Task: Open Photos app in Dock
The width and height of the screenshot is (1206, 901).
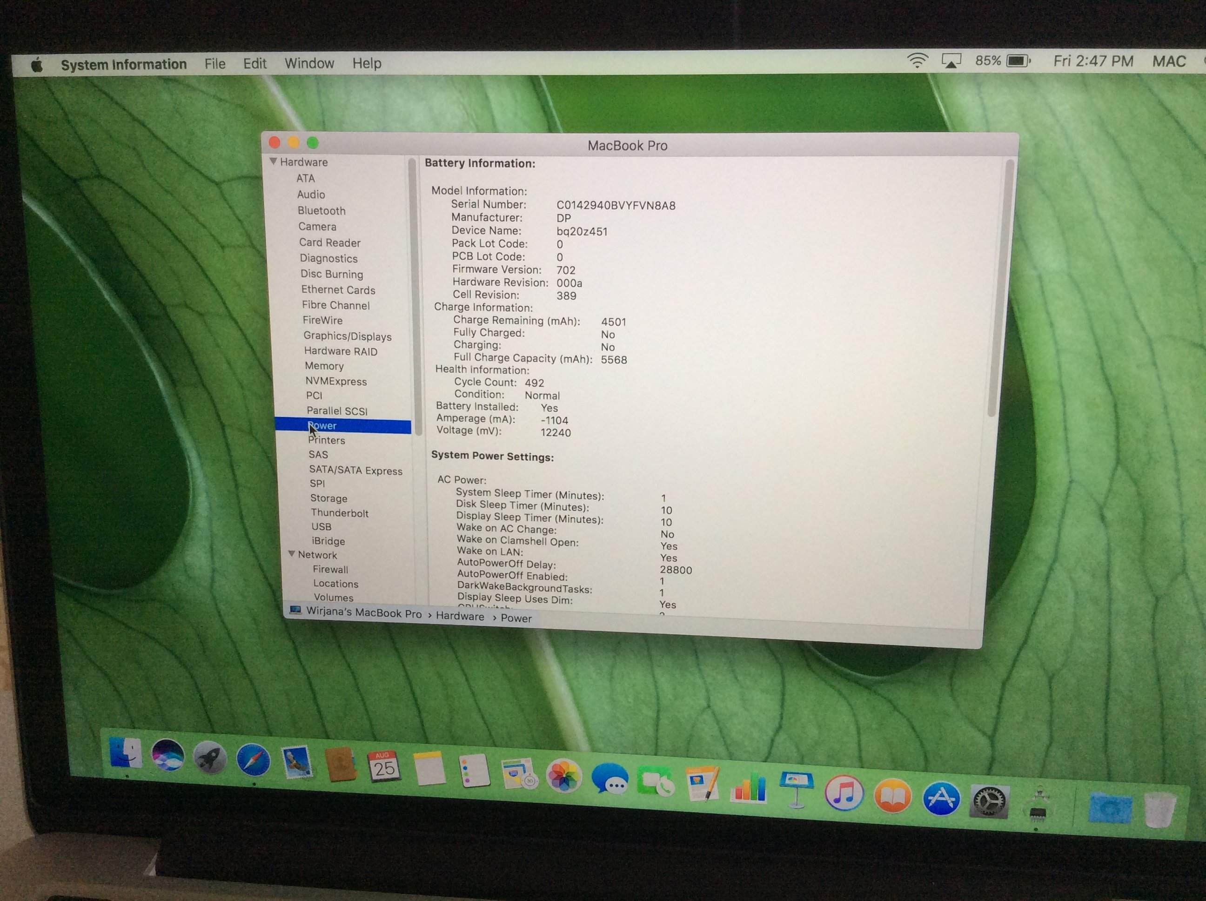Action: point(564,776)
